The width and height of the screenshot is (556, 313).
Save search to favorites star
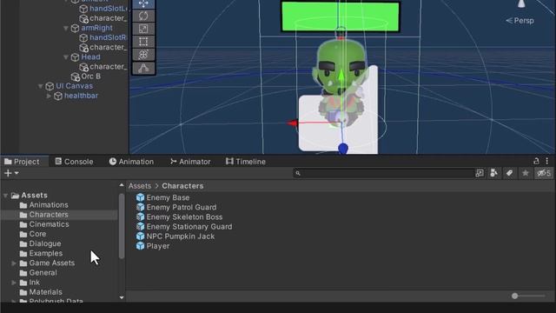[x=525, y=173]
